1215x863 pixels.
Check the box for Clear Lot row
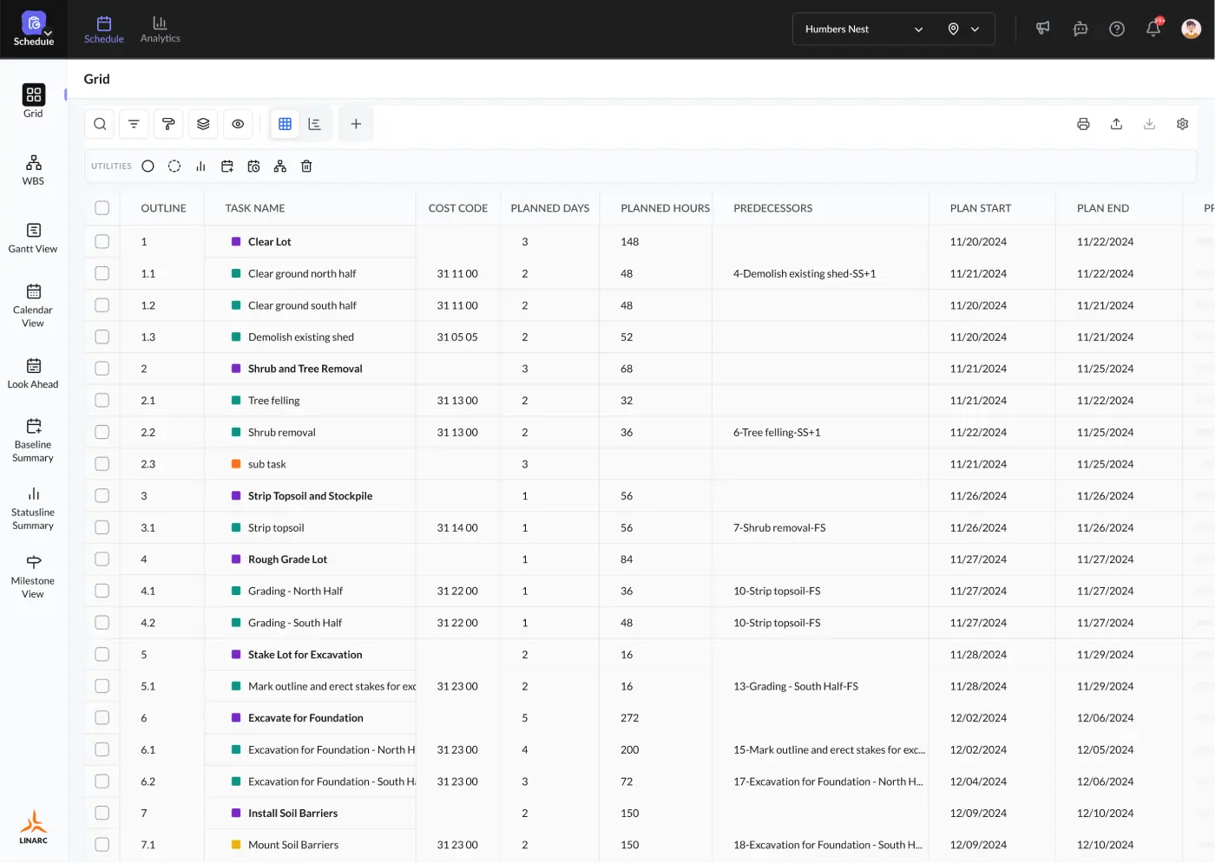click(x=102, y=242)
